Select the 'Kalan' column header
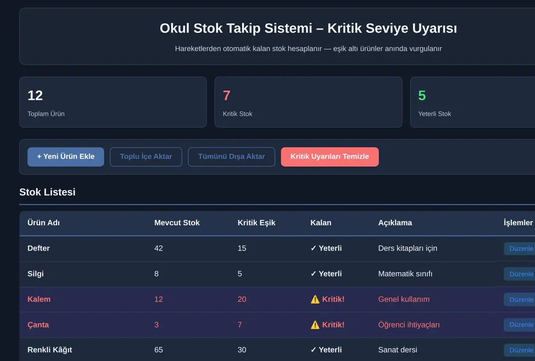The height and width of the screenshot is (361, 535). point(321,223)
